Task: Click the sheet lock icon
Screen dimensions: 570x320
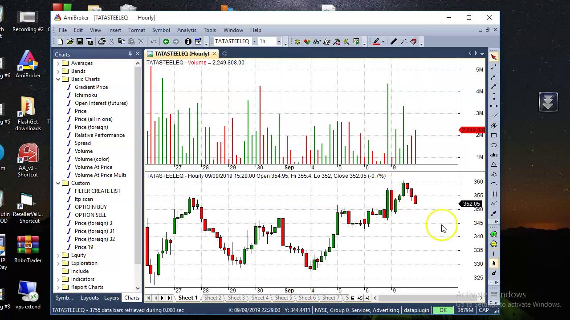Action: pyautogui.click(x=352, y=298)
